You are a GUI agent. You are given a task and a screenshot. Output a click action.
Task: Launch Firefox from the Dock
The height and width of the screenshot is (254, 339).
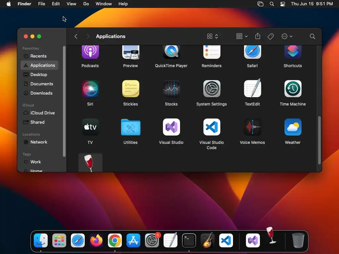coord(96,240)
